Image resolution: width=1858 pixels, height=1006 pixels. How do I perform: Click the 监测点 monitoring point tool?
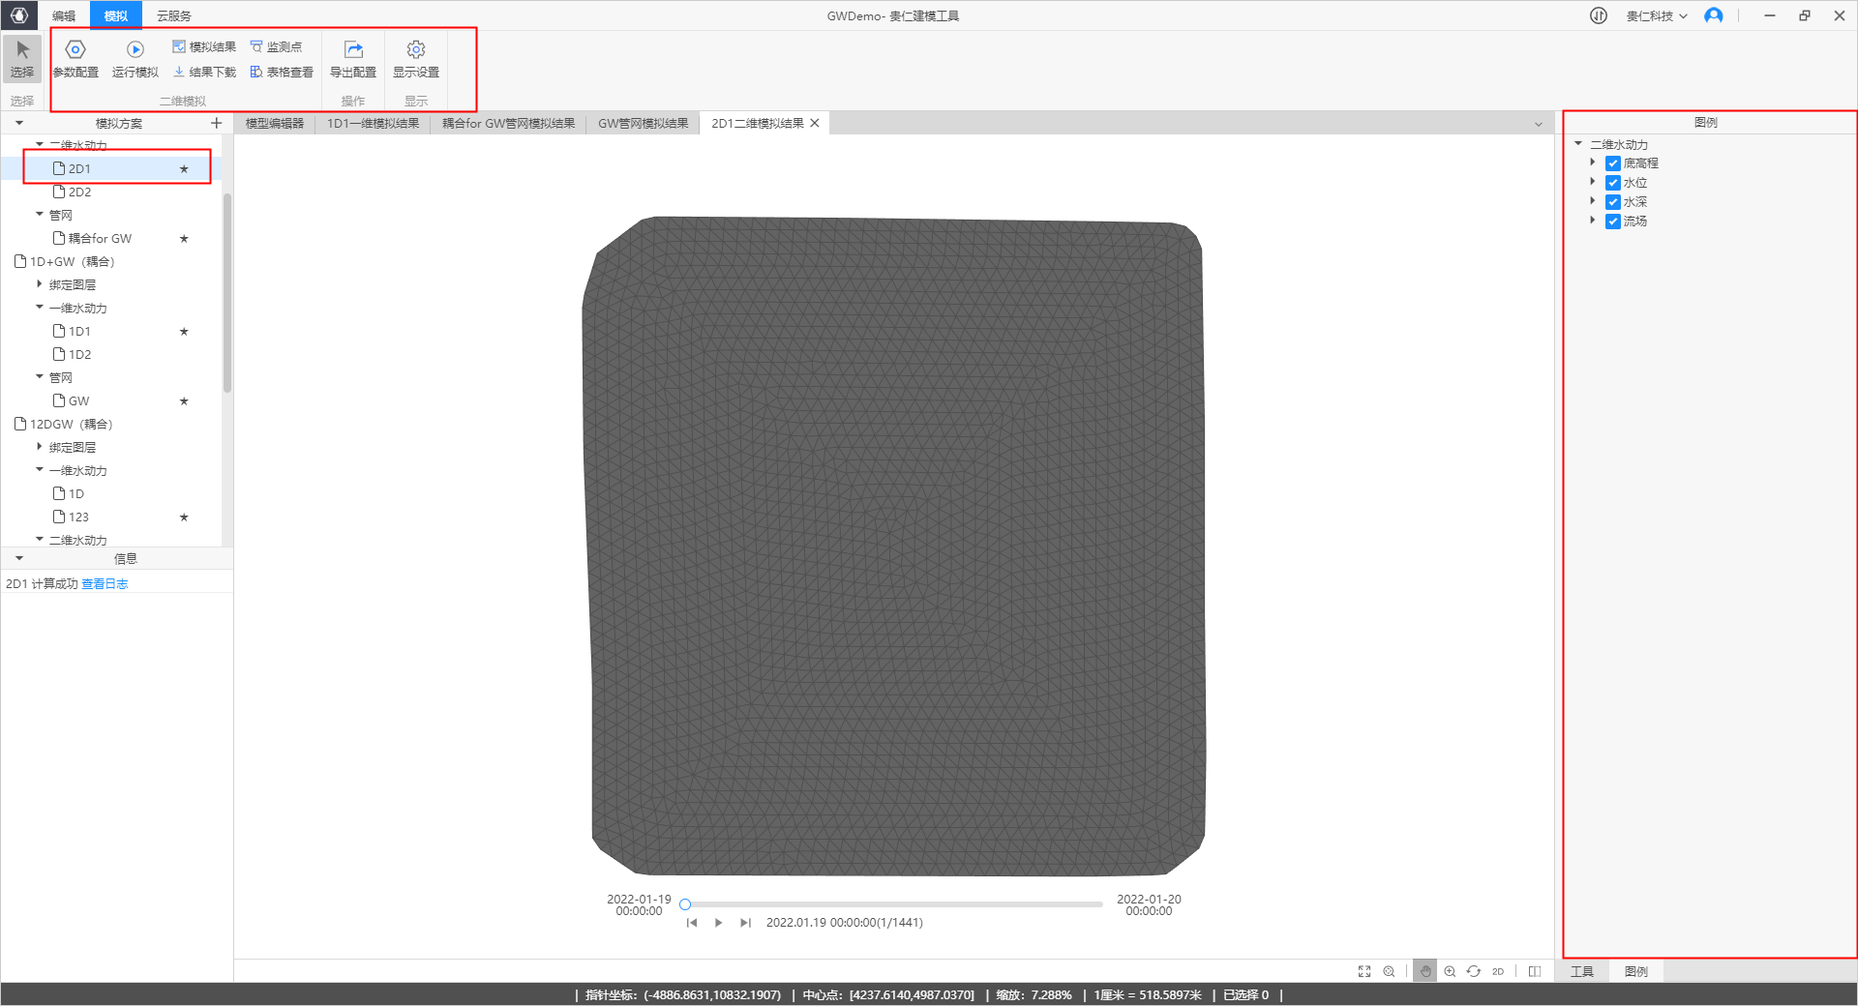276,46
